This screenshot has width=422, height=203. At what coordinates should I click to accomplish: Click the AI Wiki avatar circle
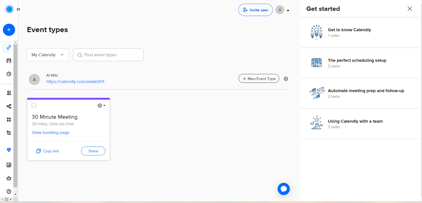pyautogui.click(x=34, y=80)
